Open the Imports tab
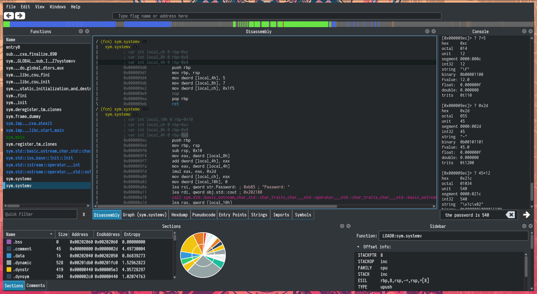 (281, 215)
